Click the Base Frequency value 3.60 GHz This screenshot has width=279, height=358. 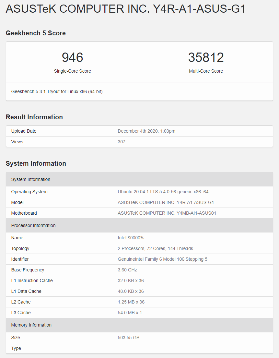pos(127,270)
